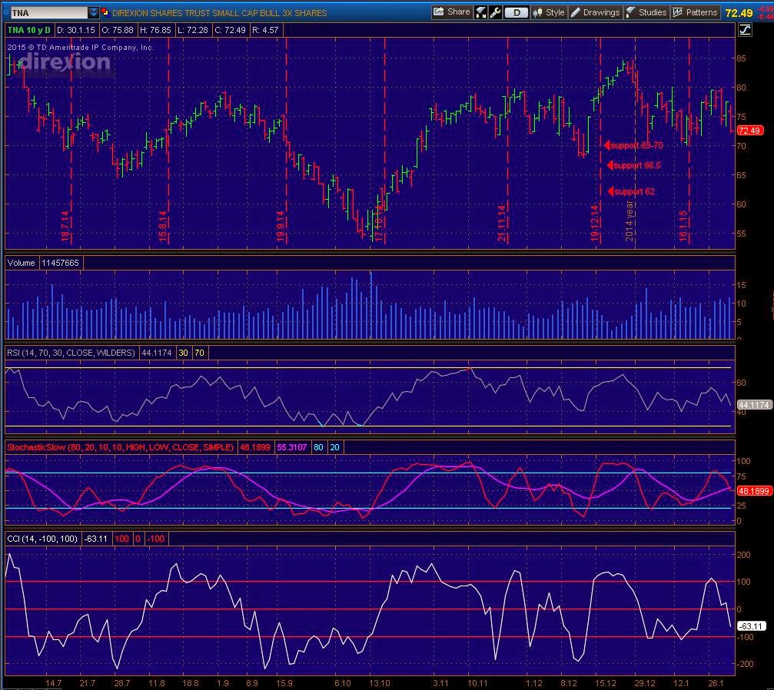
Task: Click the 85 price axis label
Action: coord(741,58)
